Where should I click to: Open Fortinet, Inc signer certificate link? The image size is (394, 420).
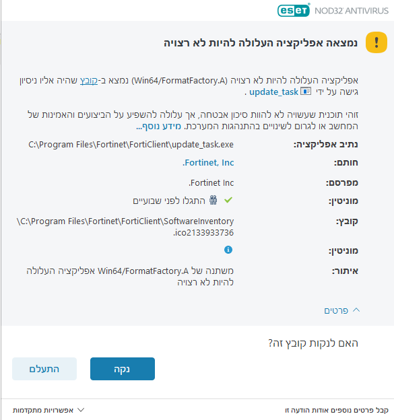[x=208, y=163]
